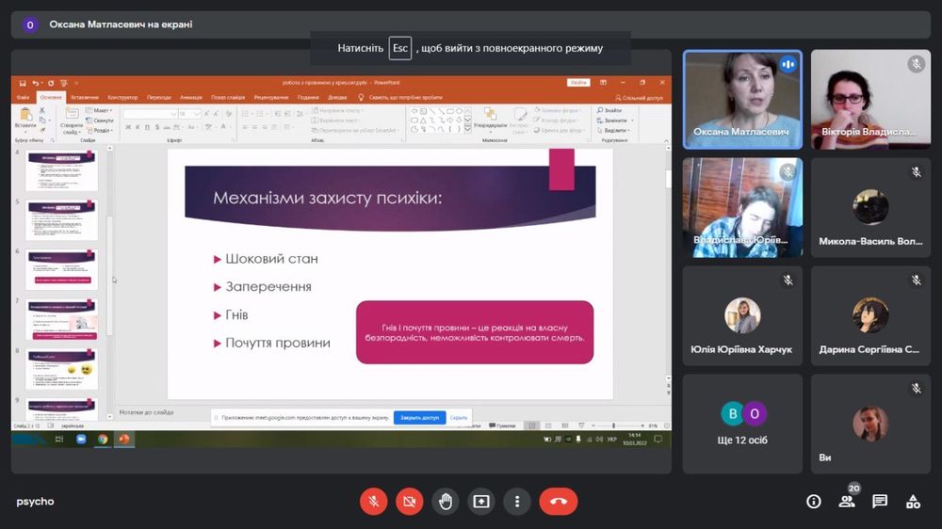Select slide 6 thumbnail
The width and height of the screenshot is (942, 529).
pos(61,270)
